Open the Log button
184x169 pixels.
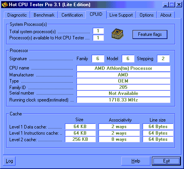pyautogui.click(x=9, y=161)
